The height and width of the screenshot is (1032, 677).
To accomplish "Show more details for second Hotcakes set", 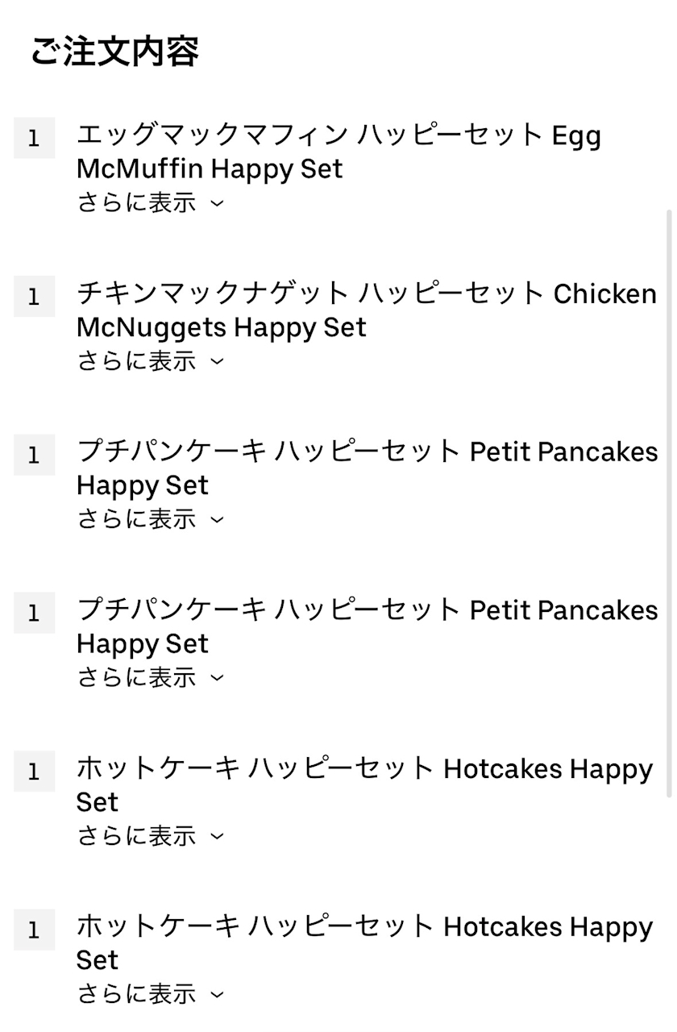I will click(x=150, y=994).
